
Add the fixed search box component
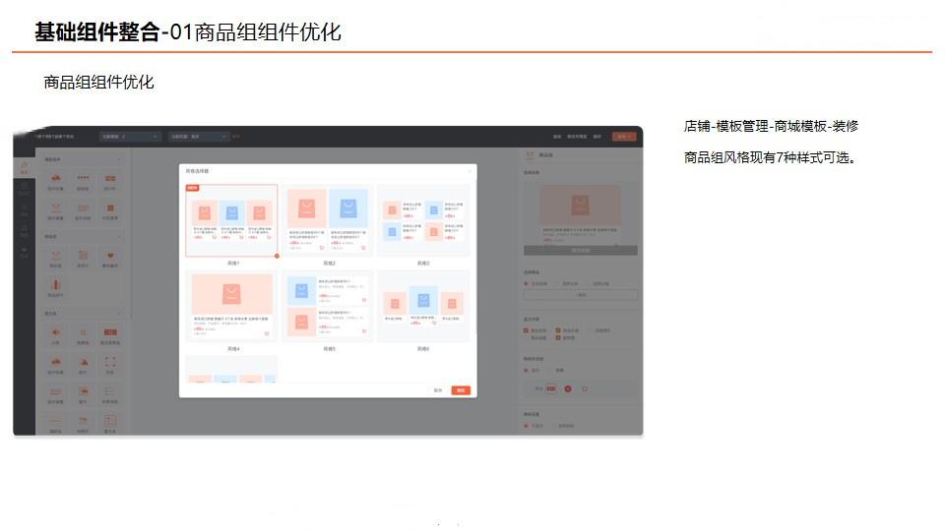(x=110, y=335)
